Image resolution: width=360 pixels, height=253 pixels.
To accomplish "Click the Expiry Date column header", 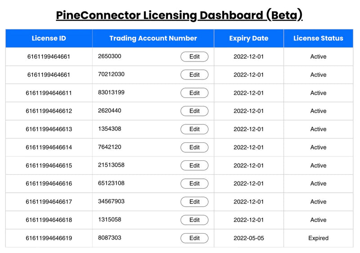I will tap(248, 38).
